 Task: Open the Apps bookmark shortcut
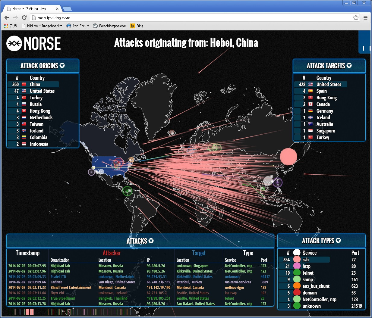tap(11, 26)
